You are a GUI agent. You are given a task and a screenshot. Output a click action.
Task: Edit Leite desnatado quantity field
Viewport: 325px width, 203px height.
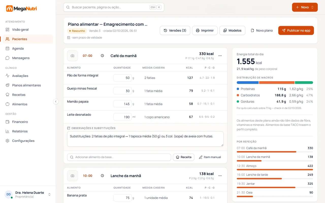(122, 117)
